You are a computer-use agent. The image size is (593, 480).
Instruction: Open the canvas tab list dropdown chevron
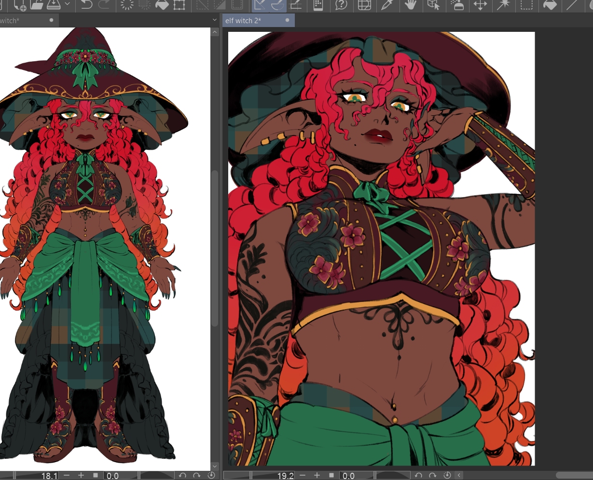tap(215, 20)
